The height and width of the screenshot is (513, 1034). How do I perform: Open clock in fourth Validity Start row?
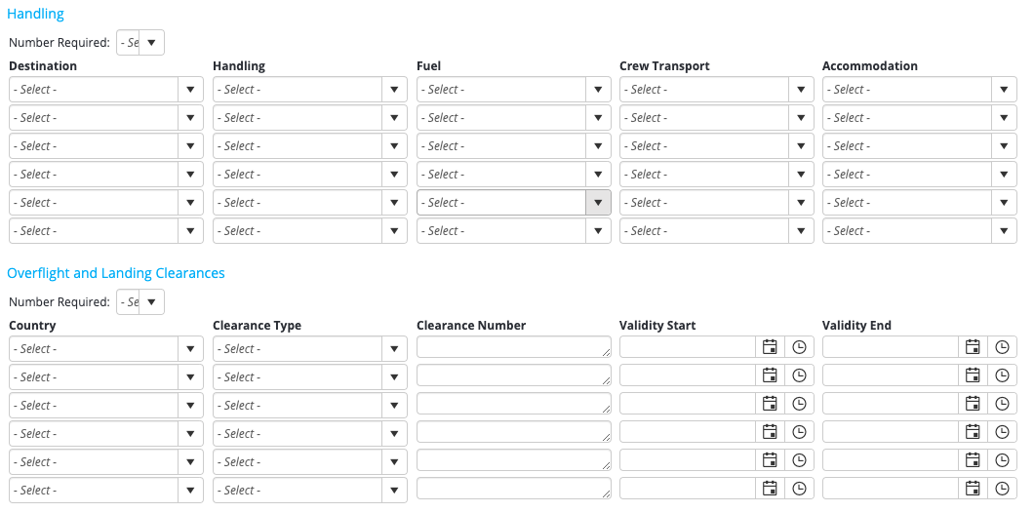pos(800,432)
